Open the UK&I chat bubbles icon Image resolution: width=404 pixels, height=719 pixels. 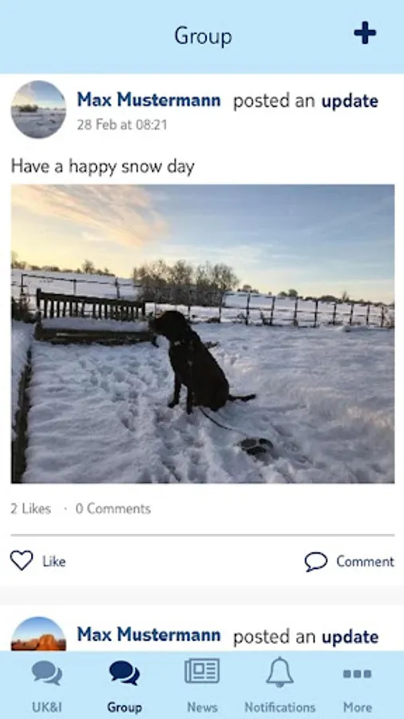(47, 673)
